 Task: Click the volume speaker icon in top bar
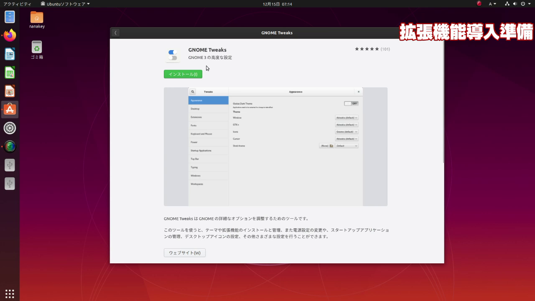pyautogui.click(x=515, y=4)
